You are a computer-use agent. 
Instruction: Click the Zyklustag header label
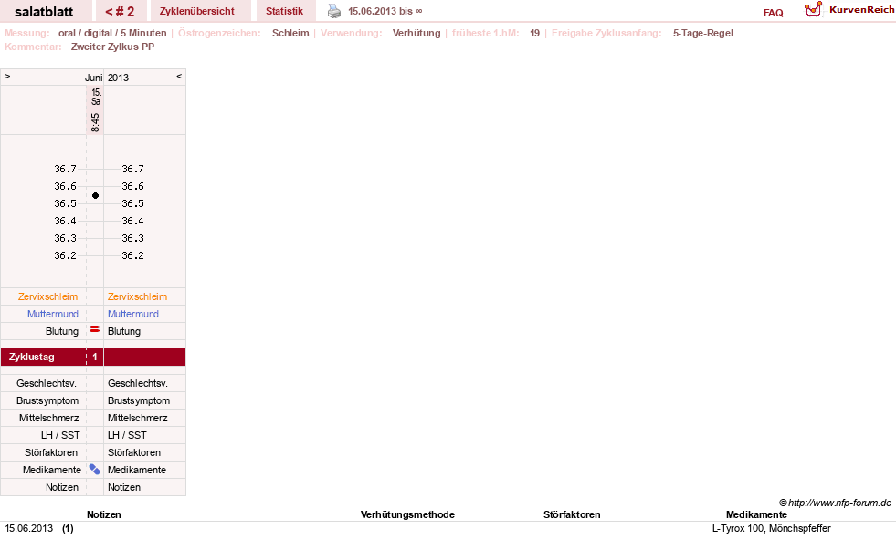[x=31, y=358]
